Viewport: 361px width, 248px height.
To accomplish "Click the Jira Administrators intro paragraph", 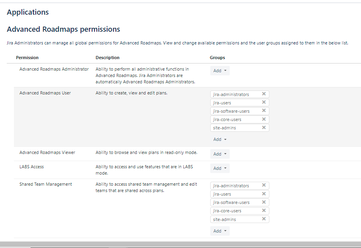I will pos(177,43).
